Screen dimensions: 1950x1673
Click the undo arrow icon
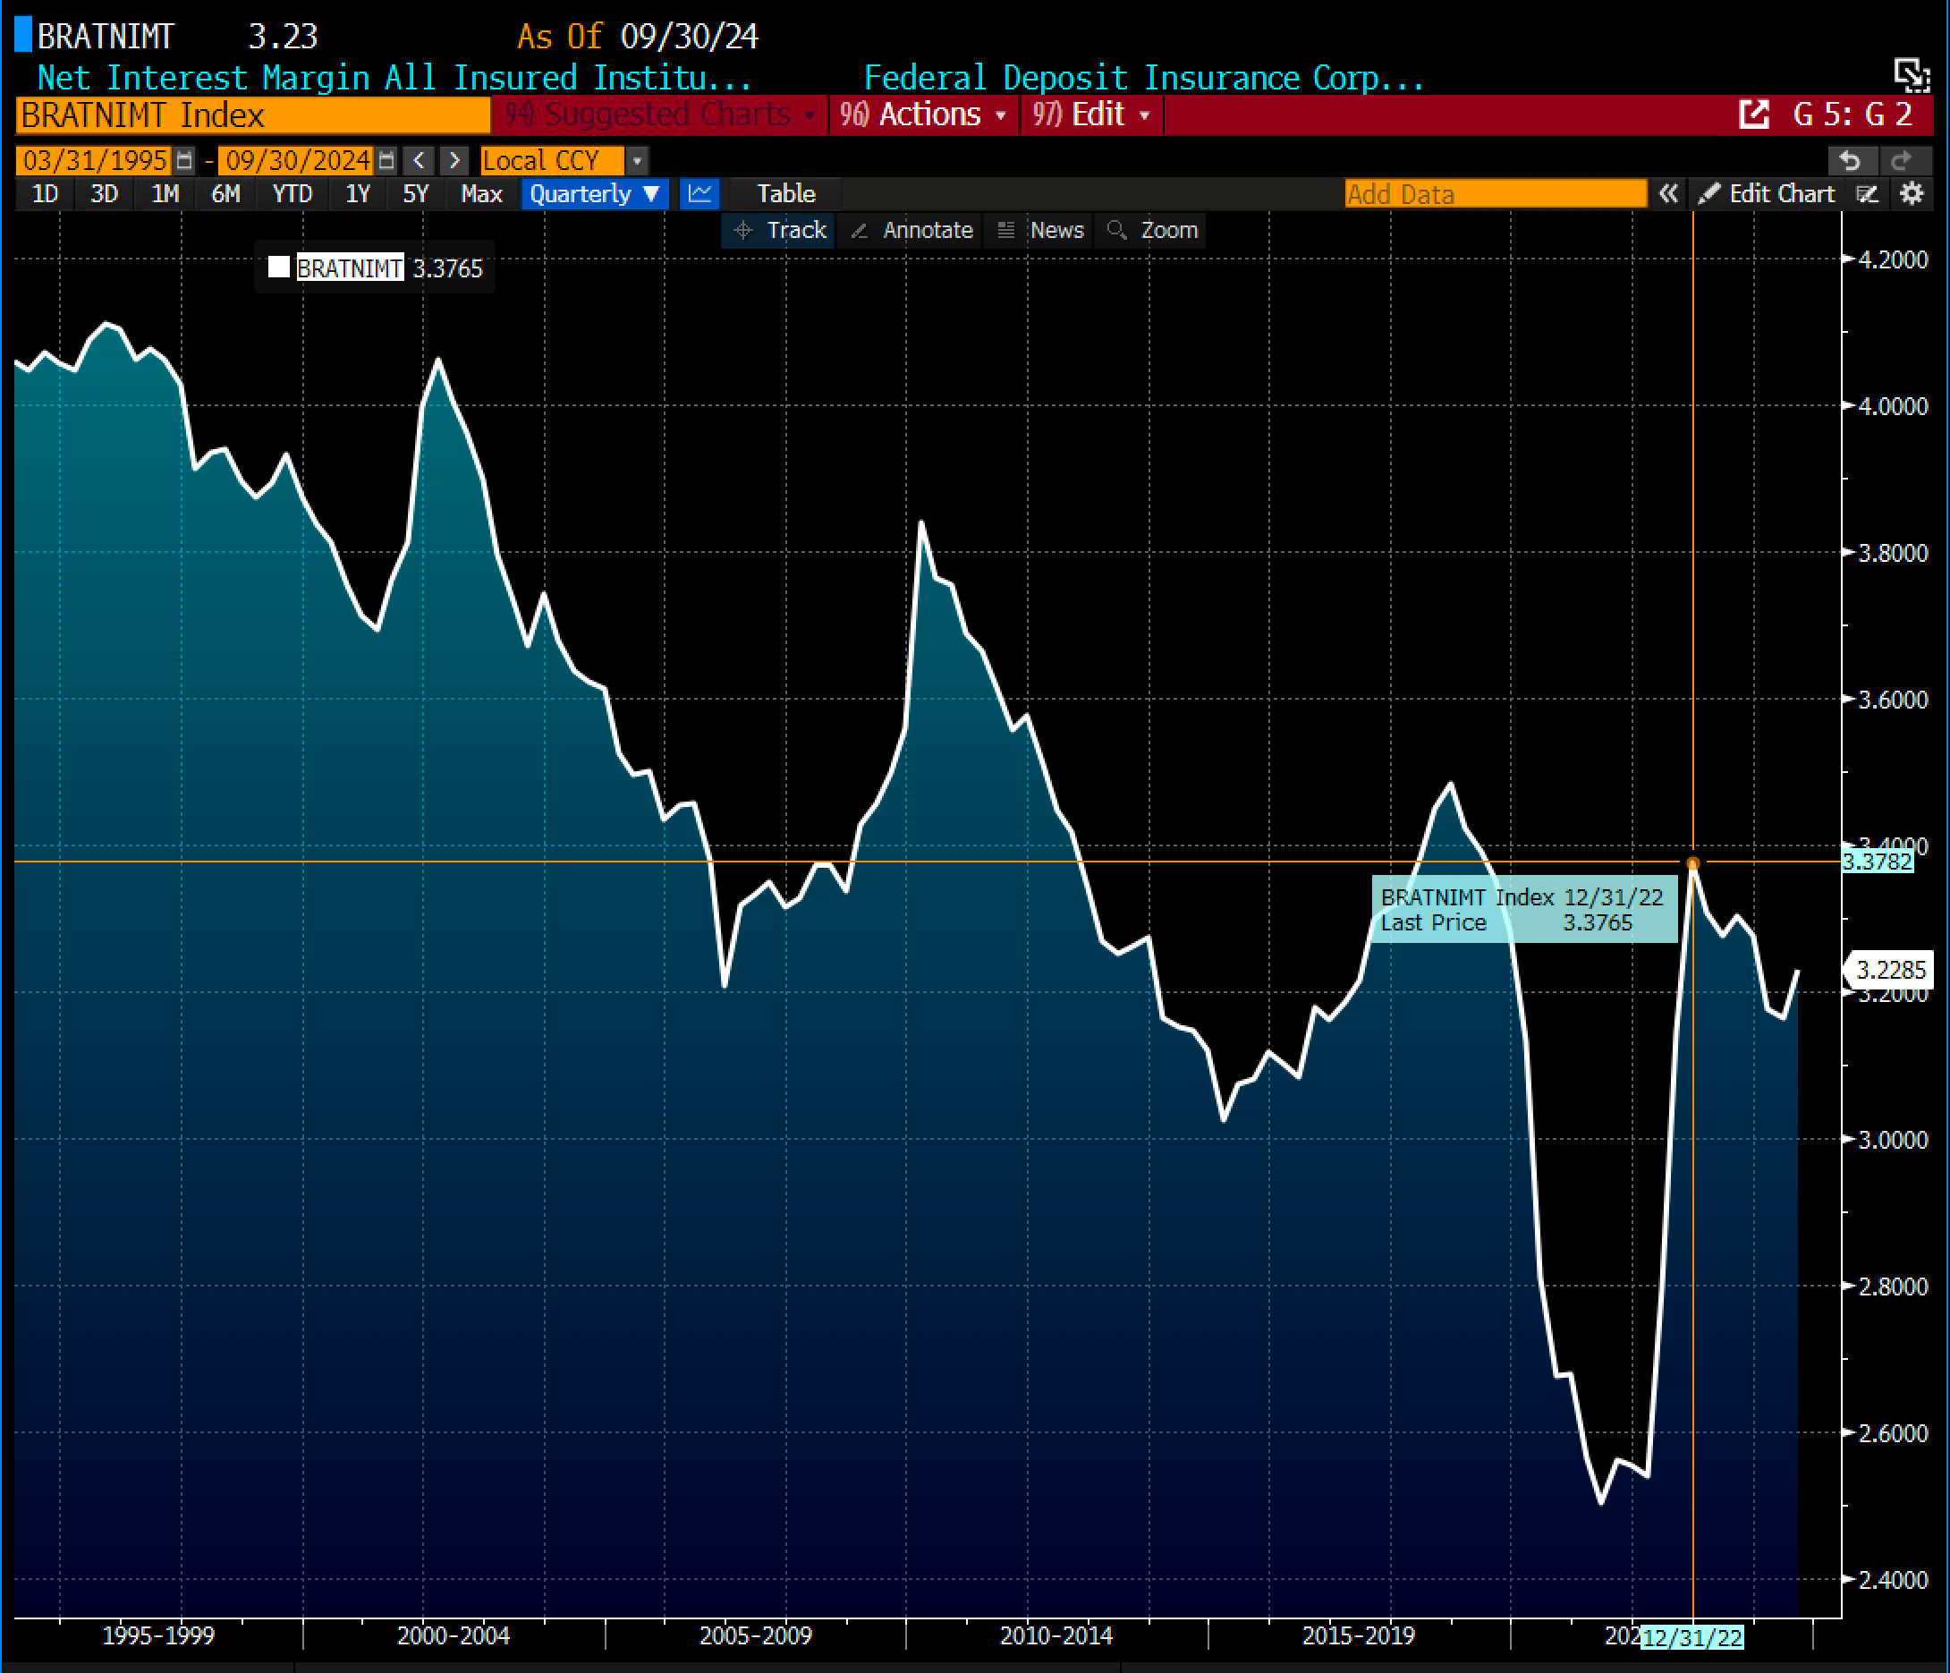tap(1849, 161)
